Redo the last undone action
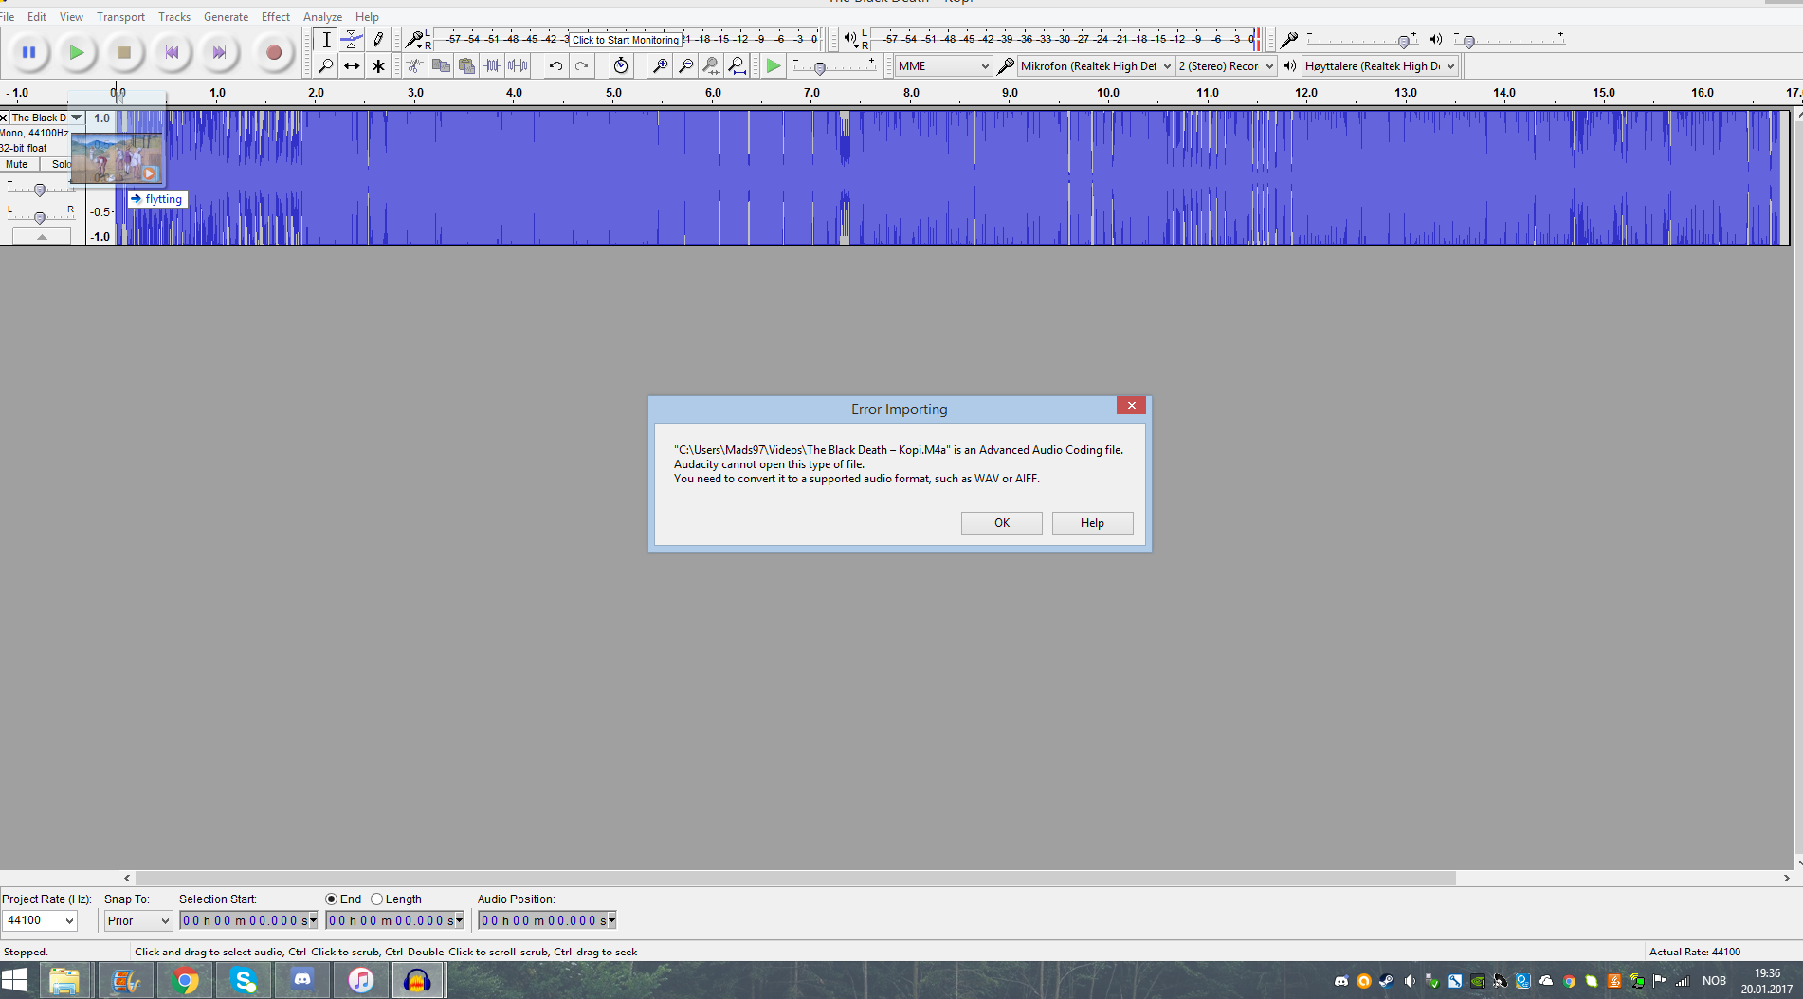 click(x=581, y=65)
